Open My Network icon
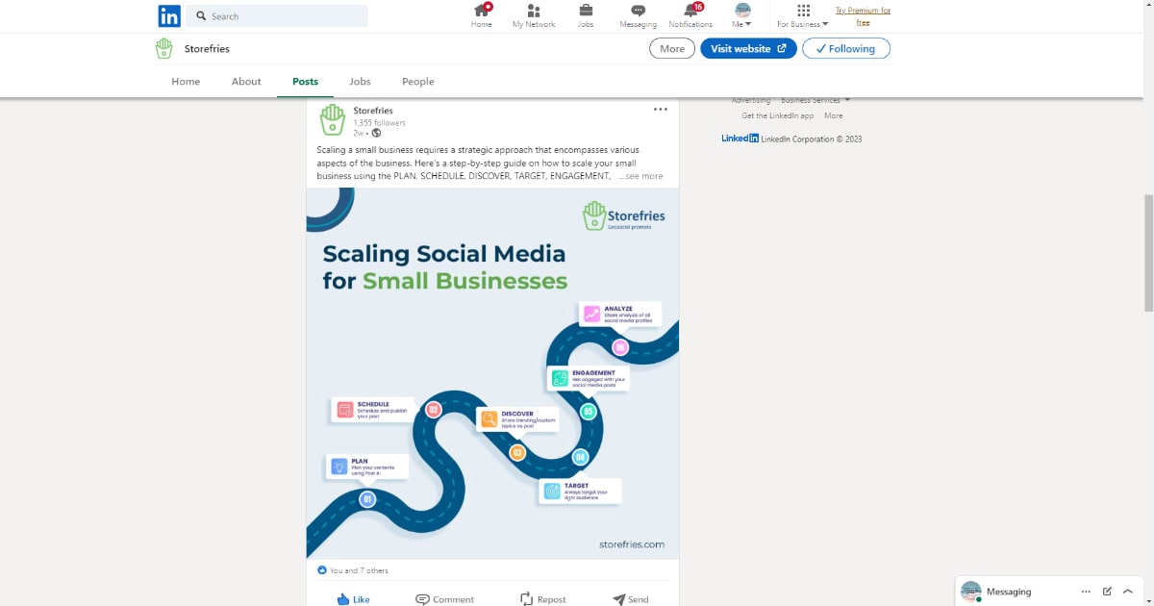 pyautogui.click(x=533, y=11)
